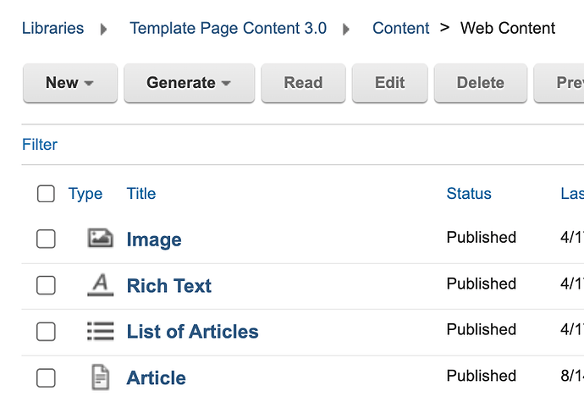Click the Image content type icon
The width and height of the screenshot is (584, 402).
pos(101,239)
